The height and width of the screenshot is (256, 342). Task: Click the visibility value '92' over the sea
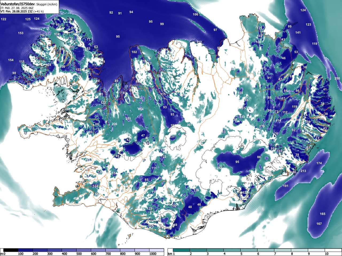click(x=111, y=13)
